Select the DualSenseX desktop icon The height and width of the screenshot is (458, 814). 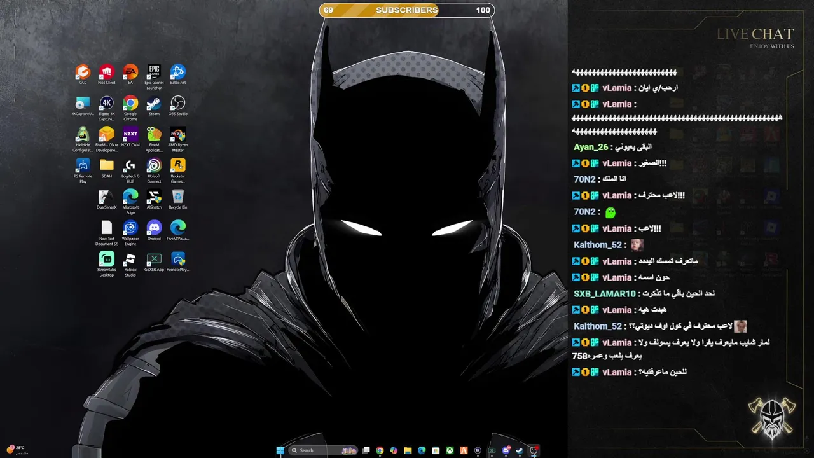coord(106,199)
